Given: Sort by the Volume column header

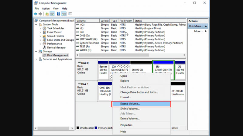Looking at the screenshot, I should click(x=87, y=21).
